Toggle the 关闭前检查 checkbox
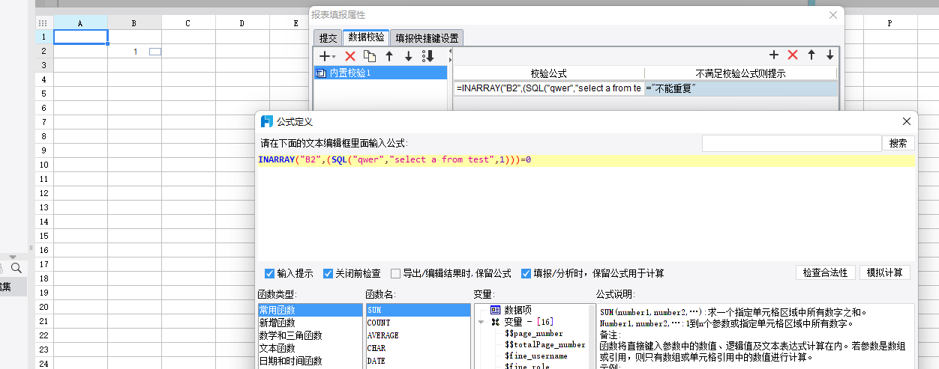 click(328, 273)
